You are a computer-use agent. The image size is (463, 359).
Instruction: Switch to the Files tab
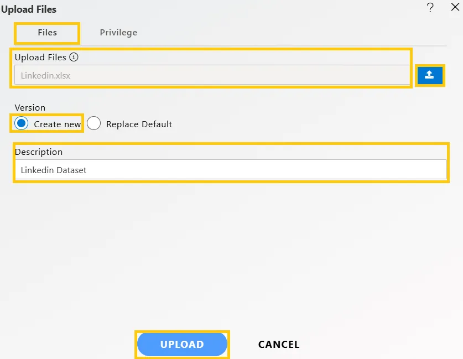point(47,33)
